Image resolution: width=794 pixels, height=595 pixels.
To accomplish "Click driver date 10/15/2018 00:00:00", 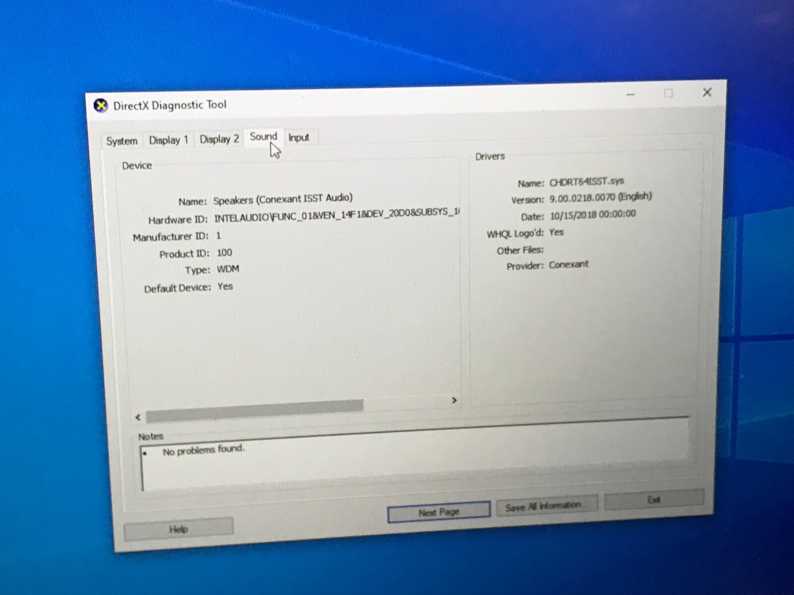I will (x=593, y=215).
